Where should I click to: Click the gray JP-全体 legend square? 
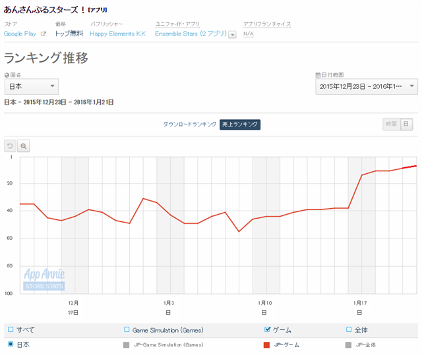(348, 344)
